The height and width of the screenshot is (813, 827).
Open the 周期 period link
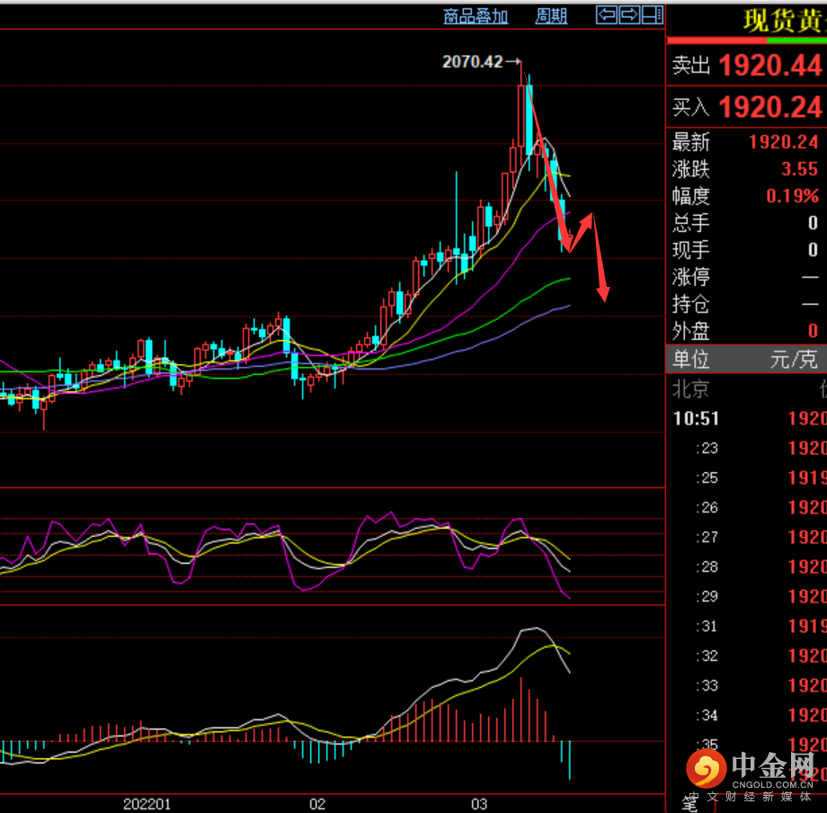coord(551,16)
